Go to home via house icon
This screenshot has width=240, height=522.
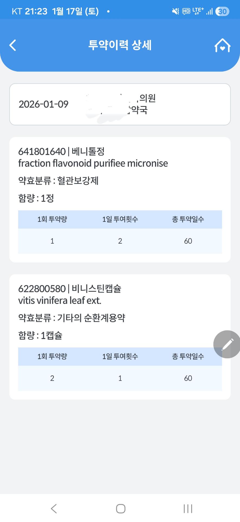[222, 45]
